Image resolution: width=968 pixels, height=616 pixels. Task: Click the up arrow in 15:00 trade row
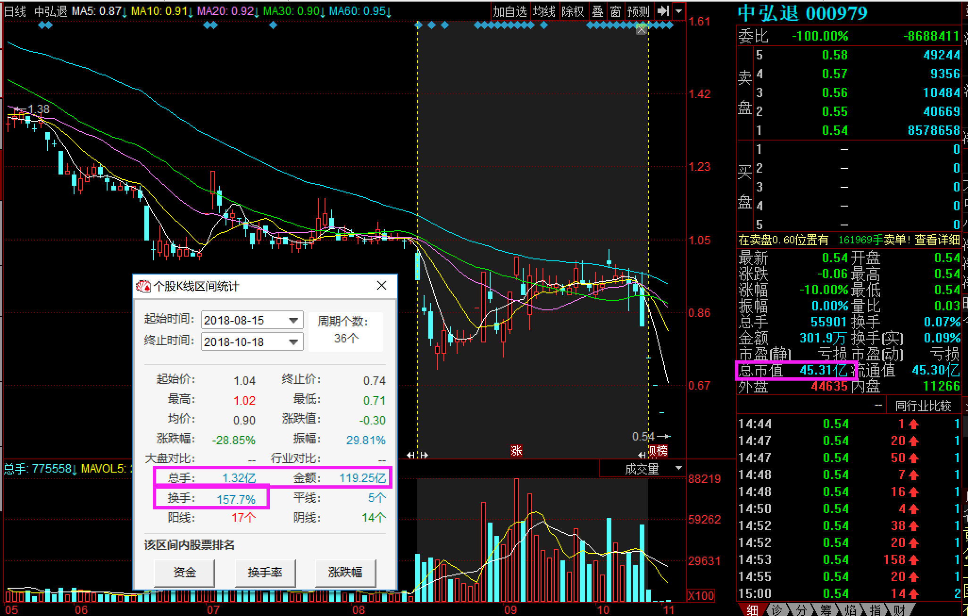[x=914, y=594]
